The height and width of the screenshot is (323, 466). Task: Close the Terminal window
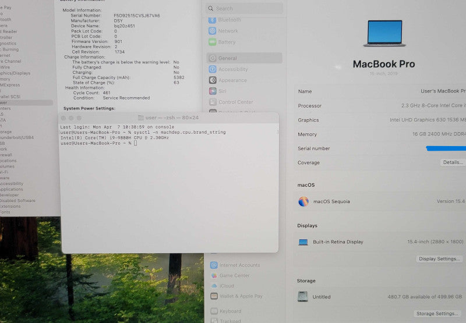63,118
